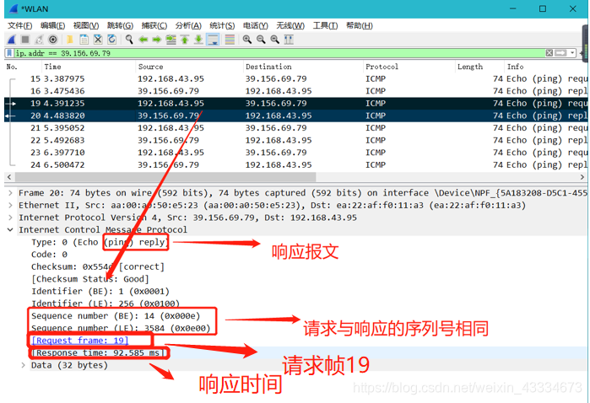Open the 无线(W) menu
This screenshot has height=403, width=590.
pyautogui.click(x=290, y=25)
